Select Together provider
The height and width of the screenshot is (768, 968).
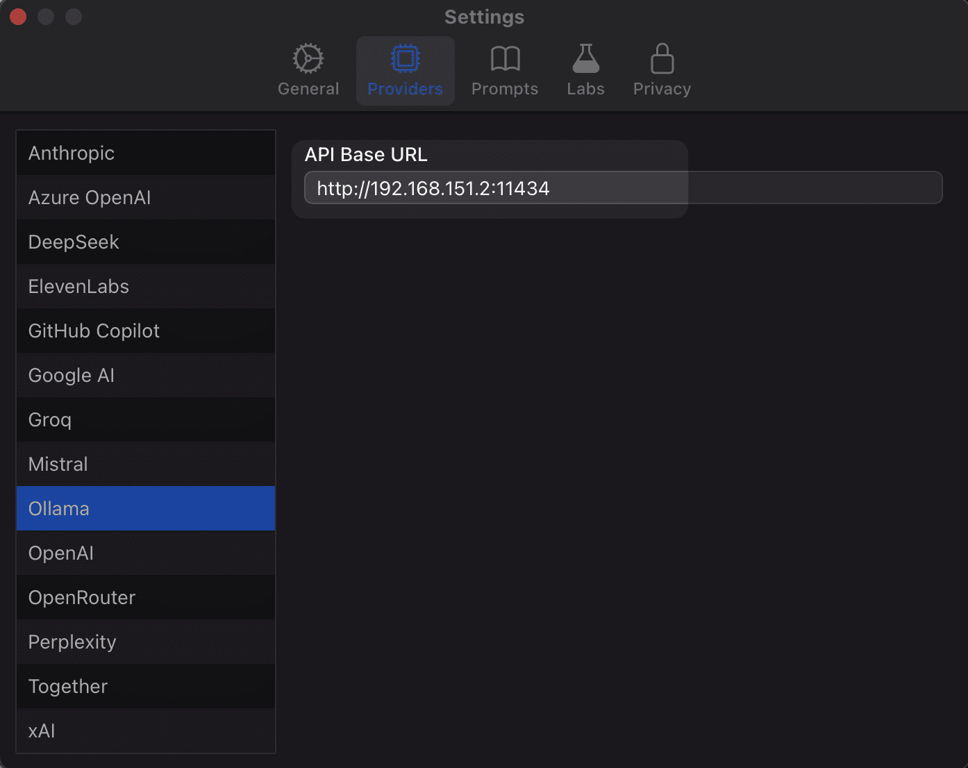146,686
